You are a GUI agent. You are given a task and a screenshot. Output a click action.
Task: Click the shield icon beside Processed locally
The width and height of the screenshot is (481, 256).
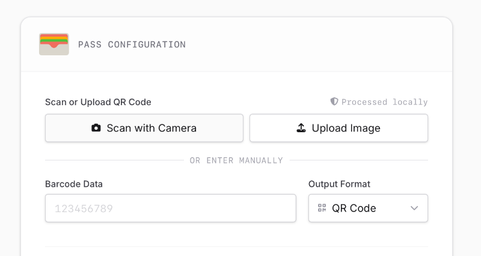pos(334,102)
